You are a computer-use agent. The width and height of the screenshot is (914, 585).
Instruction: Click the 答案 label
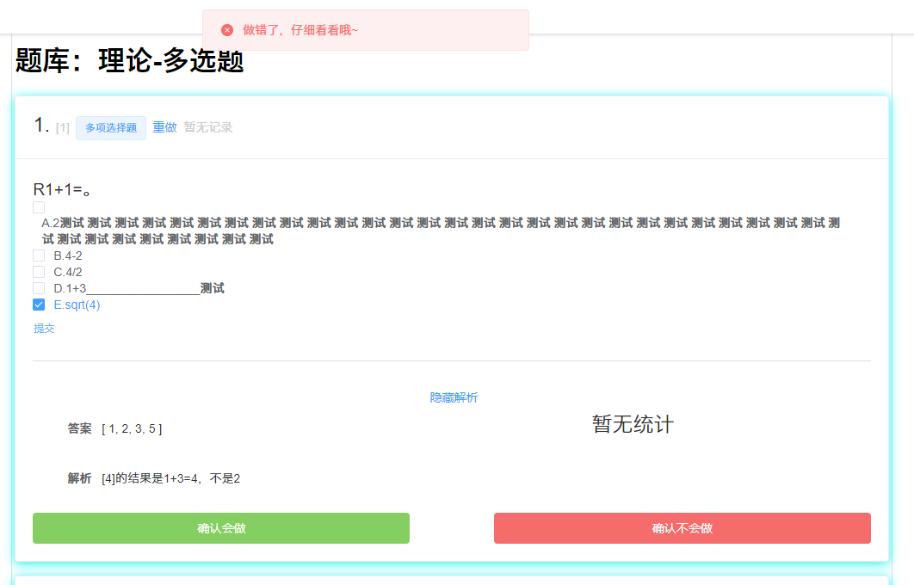[x=79, y=428]
